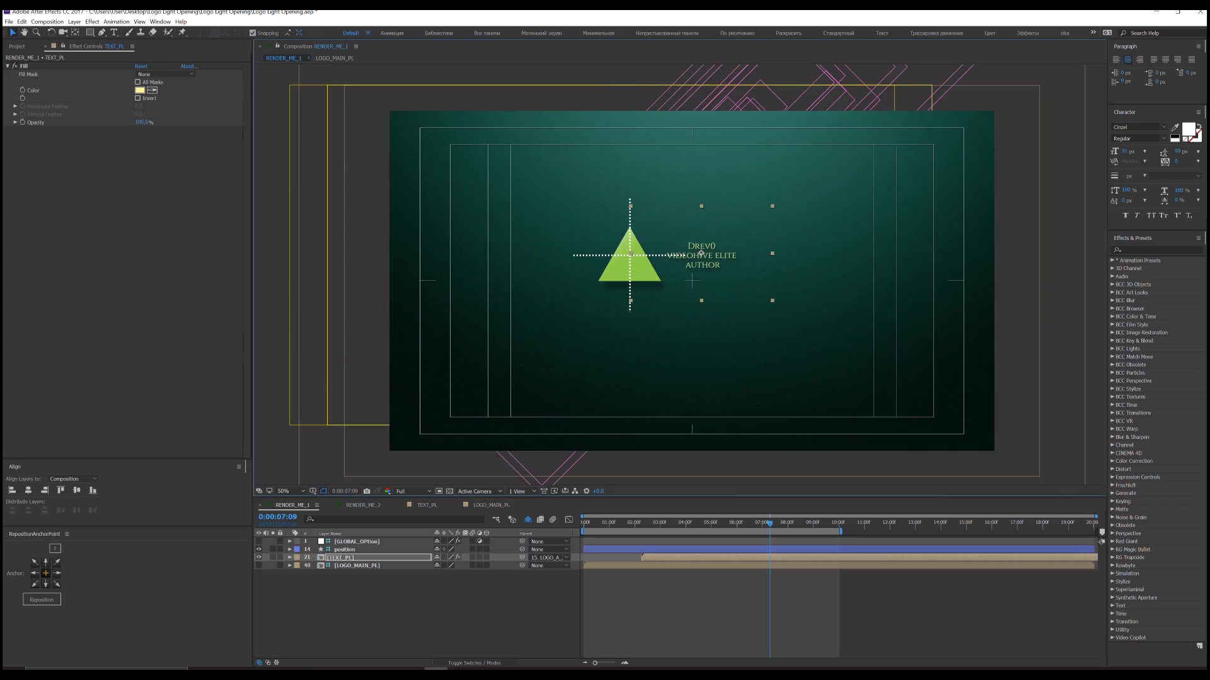Click the Frame Blending icon in timeline
1210x680 pixels.
point(540,519)
